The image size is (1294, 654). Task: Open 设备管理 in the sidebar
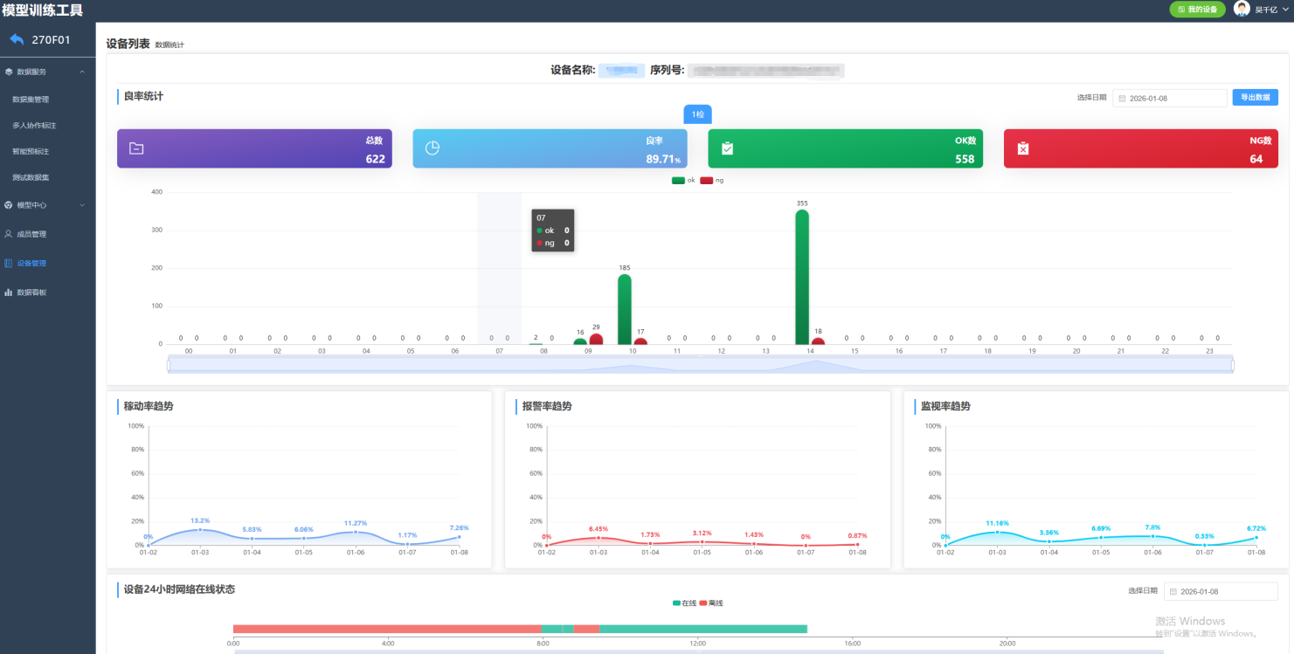tap(31, 263)
